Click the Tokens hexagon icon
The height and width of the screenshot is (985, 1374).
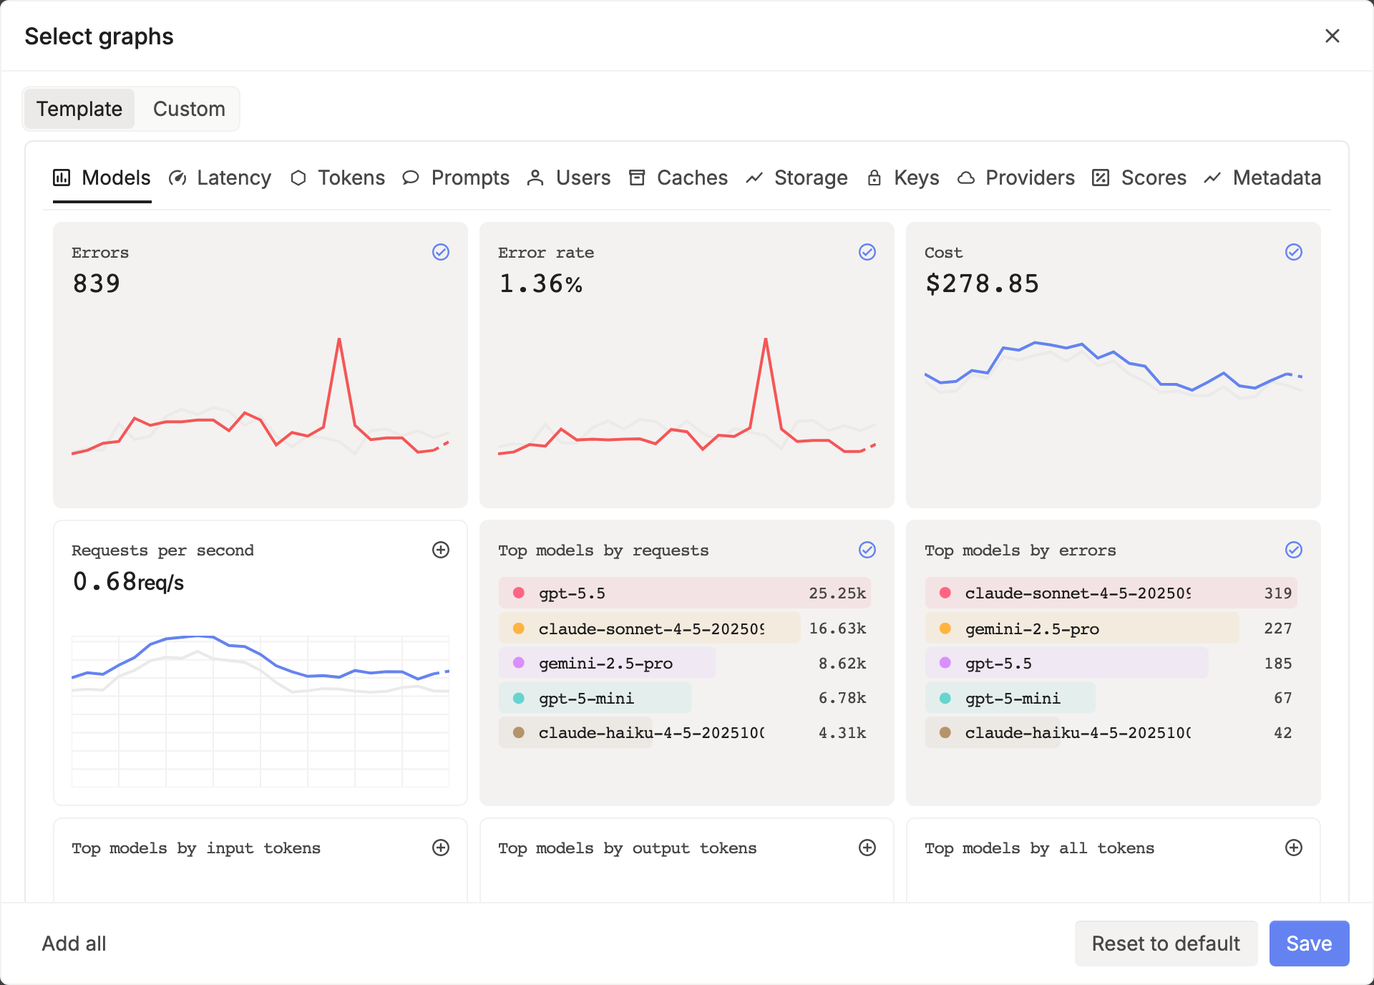click(x=298, y=178)
